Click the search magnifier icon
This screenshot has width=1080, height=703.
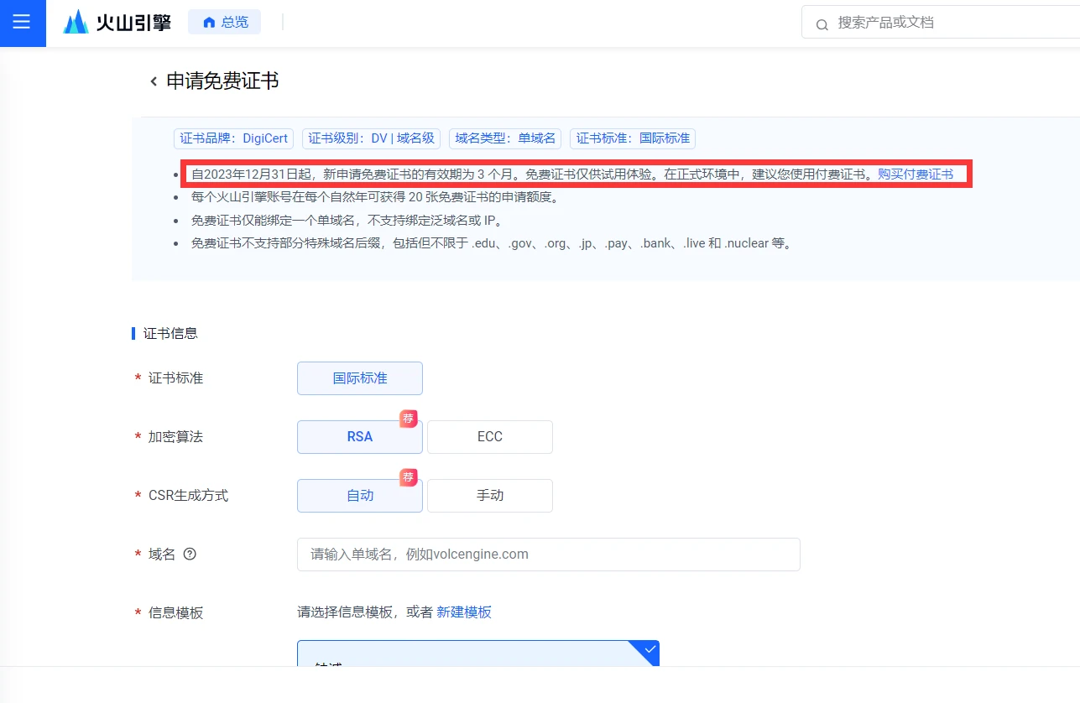[x=822, y=24]
